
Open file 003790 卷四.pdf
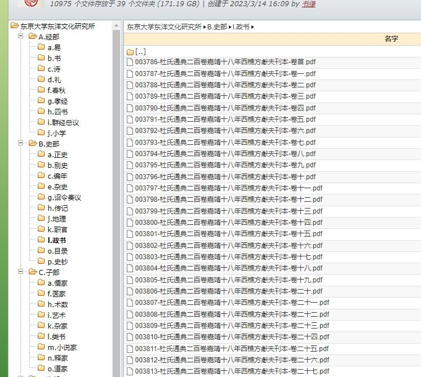pyautogui.click(x=225, y=108)
